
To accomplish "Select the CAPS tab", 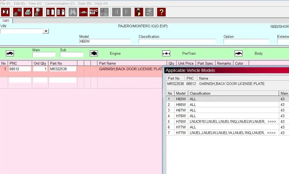I will [6, 21].
